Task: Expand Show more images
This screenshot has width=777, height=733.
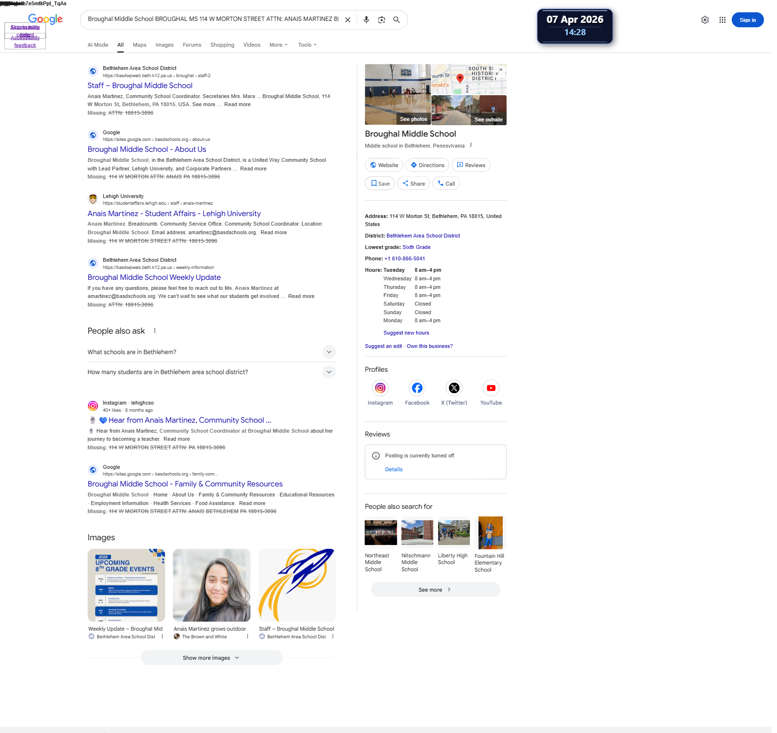Action: 211,658
